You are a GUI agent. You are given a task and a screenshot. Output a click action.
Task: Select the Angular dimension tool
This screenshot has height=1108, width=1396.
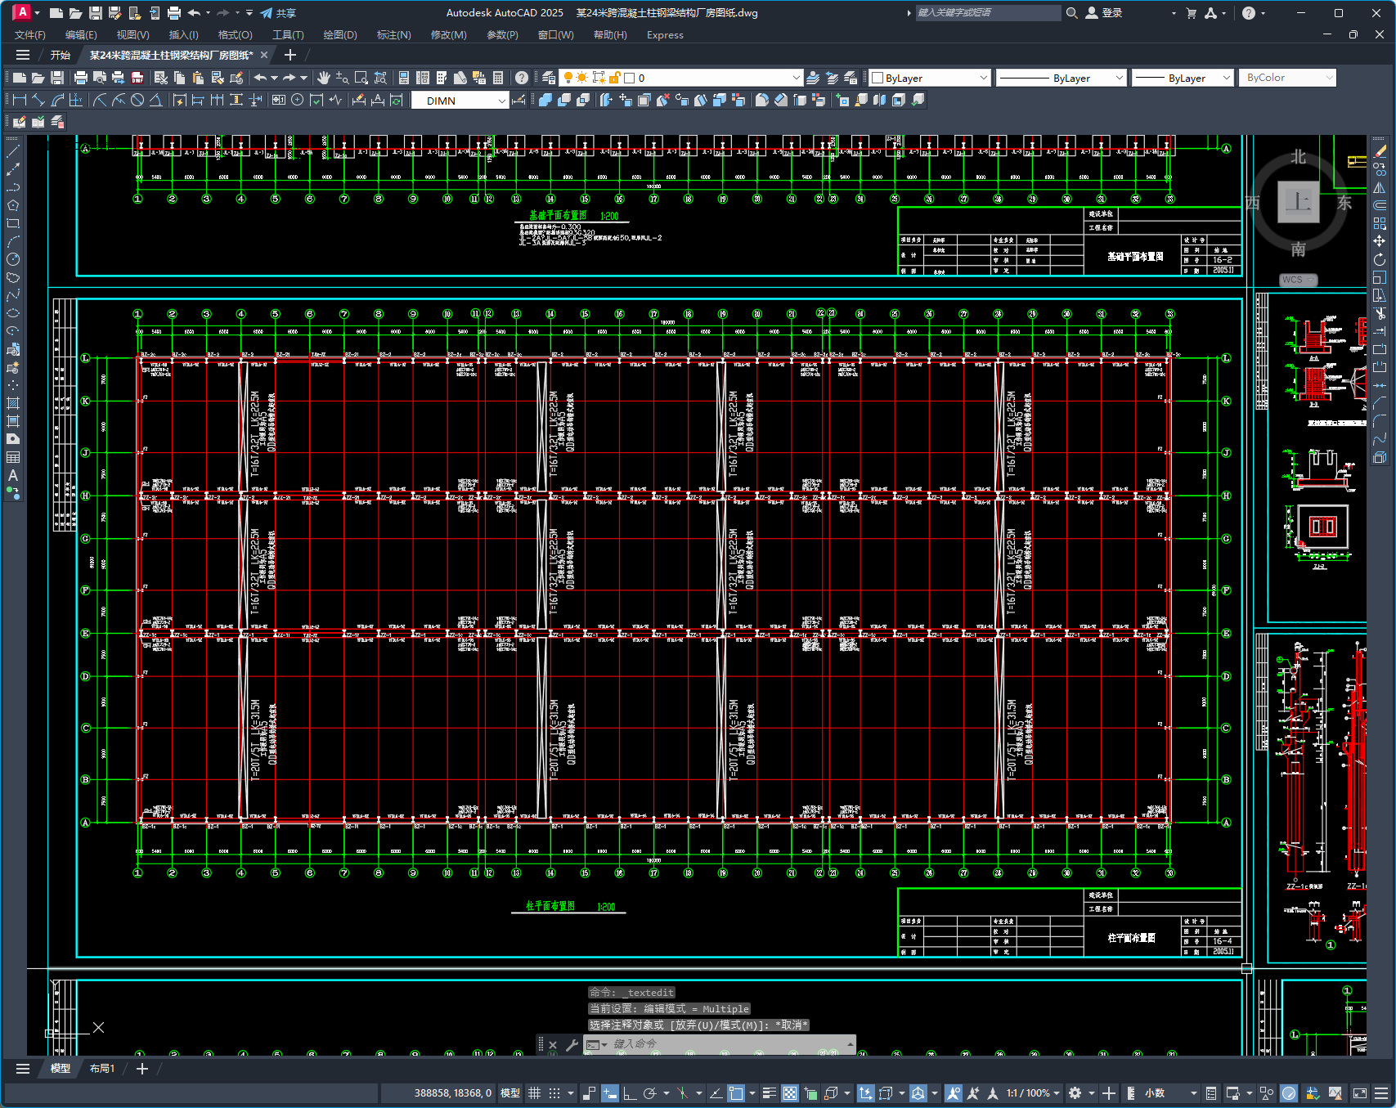point(155,100)
